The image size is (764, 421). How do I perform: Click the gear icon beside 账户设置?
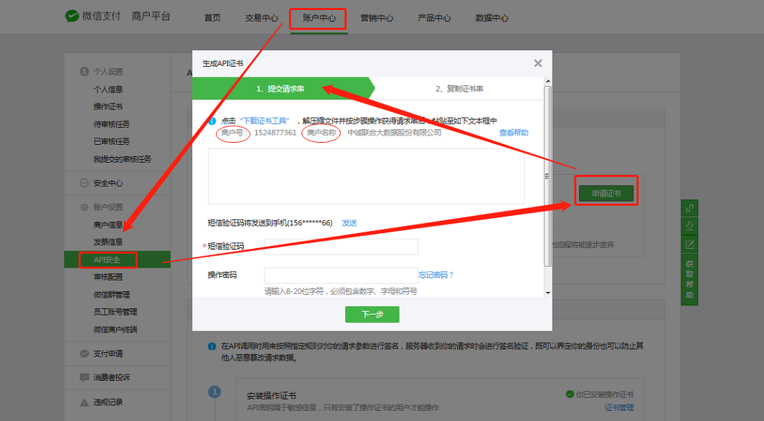(x=84, y=206)
